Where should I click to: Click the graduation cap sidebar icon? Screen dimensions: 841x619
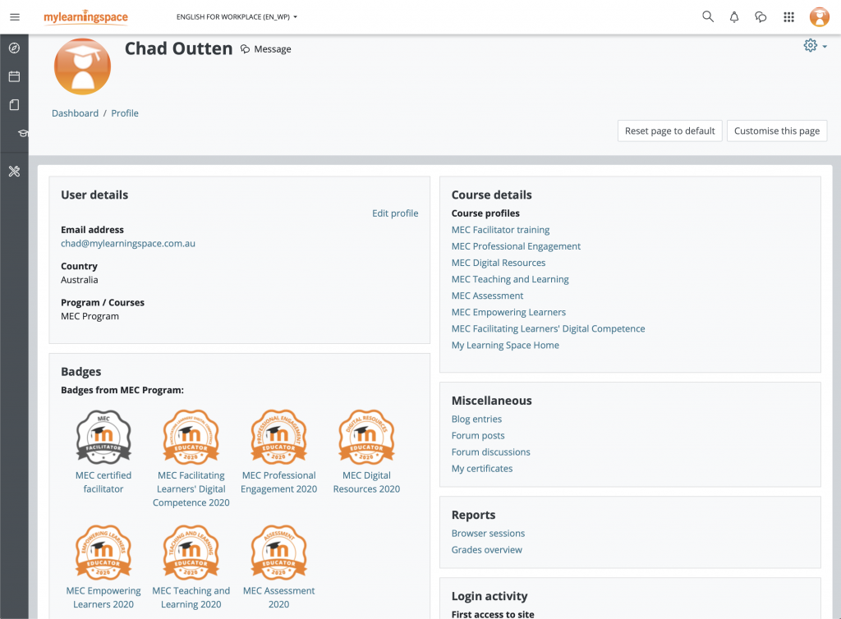23,133
